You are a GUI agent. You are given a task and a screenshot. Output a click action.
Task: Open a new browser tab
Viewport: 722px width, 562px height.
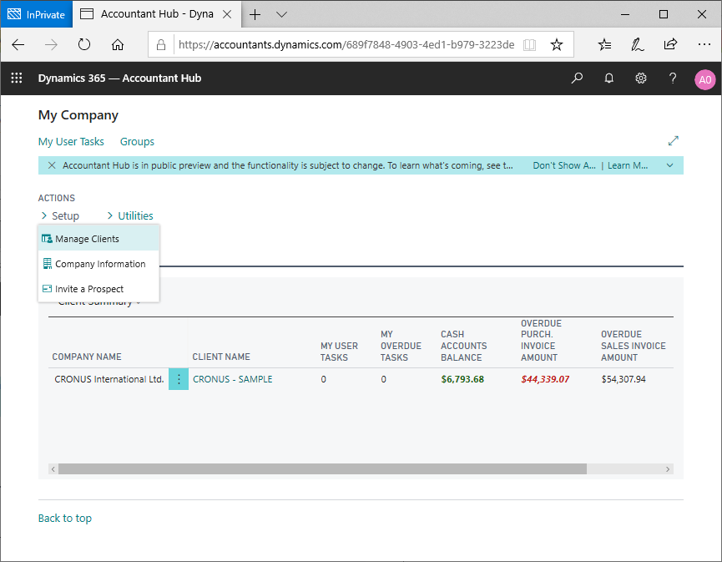coord(255,15)
